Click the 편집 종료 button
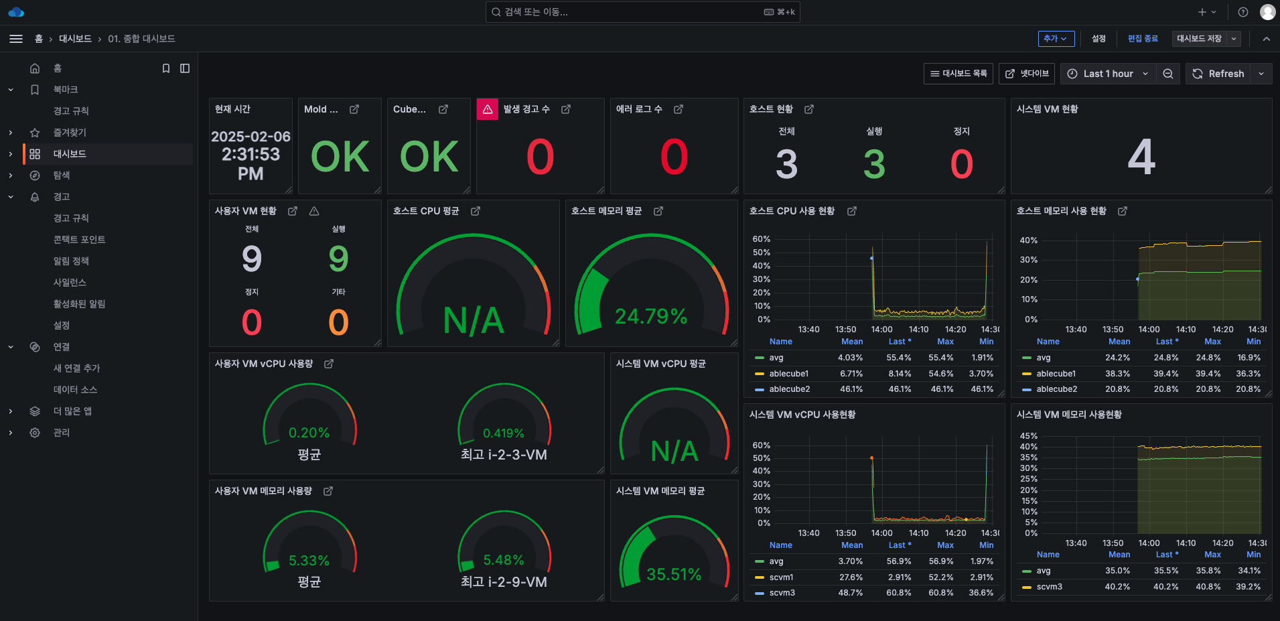 [x=1143, y=39]
